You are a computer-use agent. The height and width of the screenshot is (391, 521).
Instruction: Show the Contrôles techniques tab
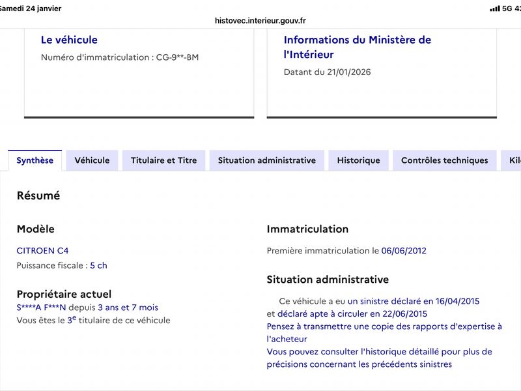(444, 160)
